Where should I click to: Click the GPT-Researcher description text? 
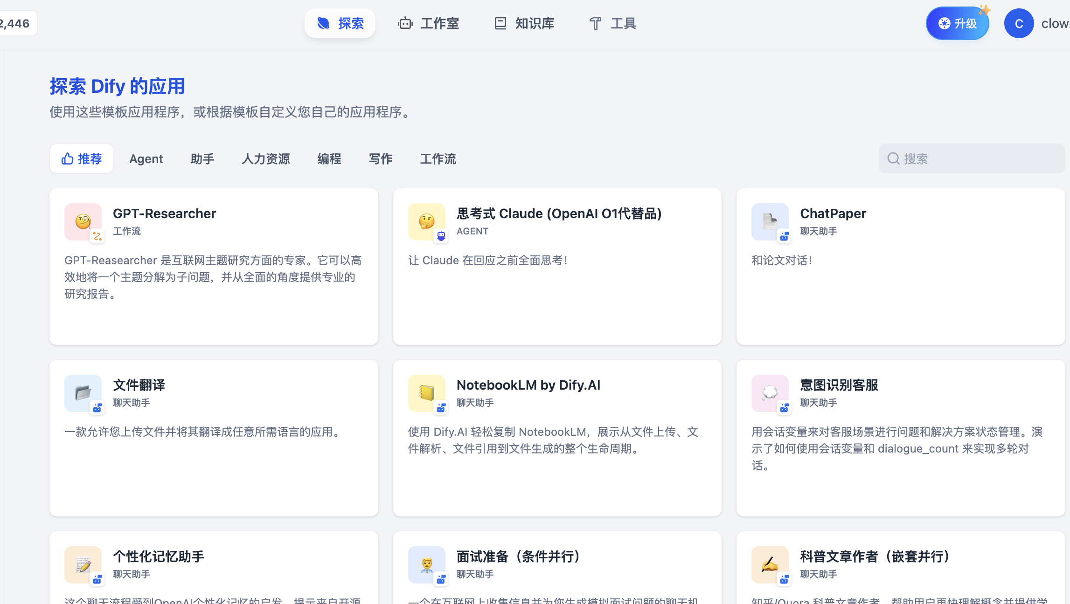(x=213, y=277)
